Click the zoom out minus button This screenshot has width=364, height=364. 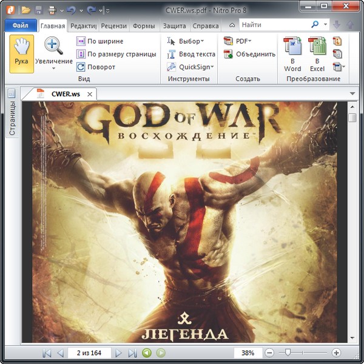269,352
